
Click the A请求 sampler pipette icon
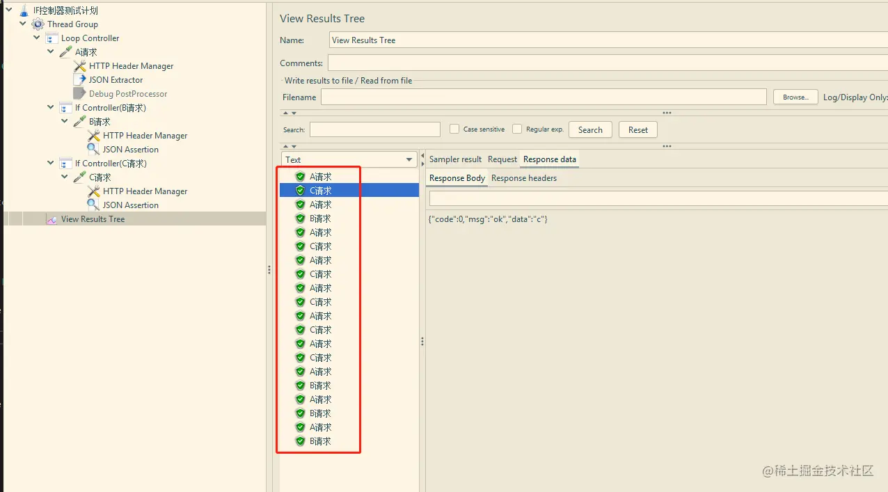click(x=65, y=52)
